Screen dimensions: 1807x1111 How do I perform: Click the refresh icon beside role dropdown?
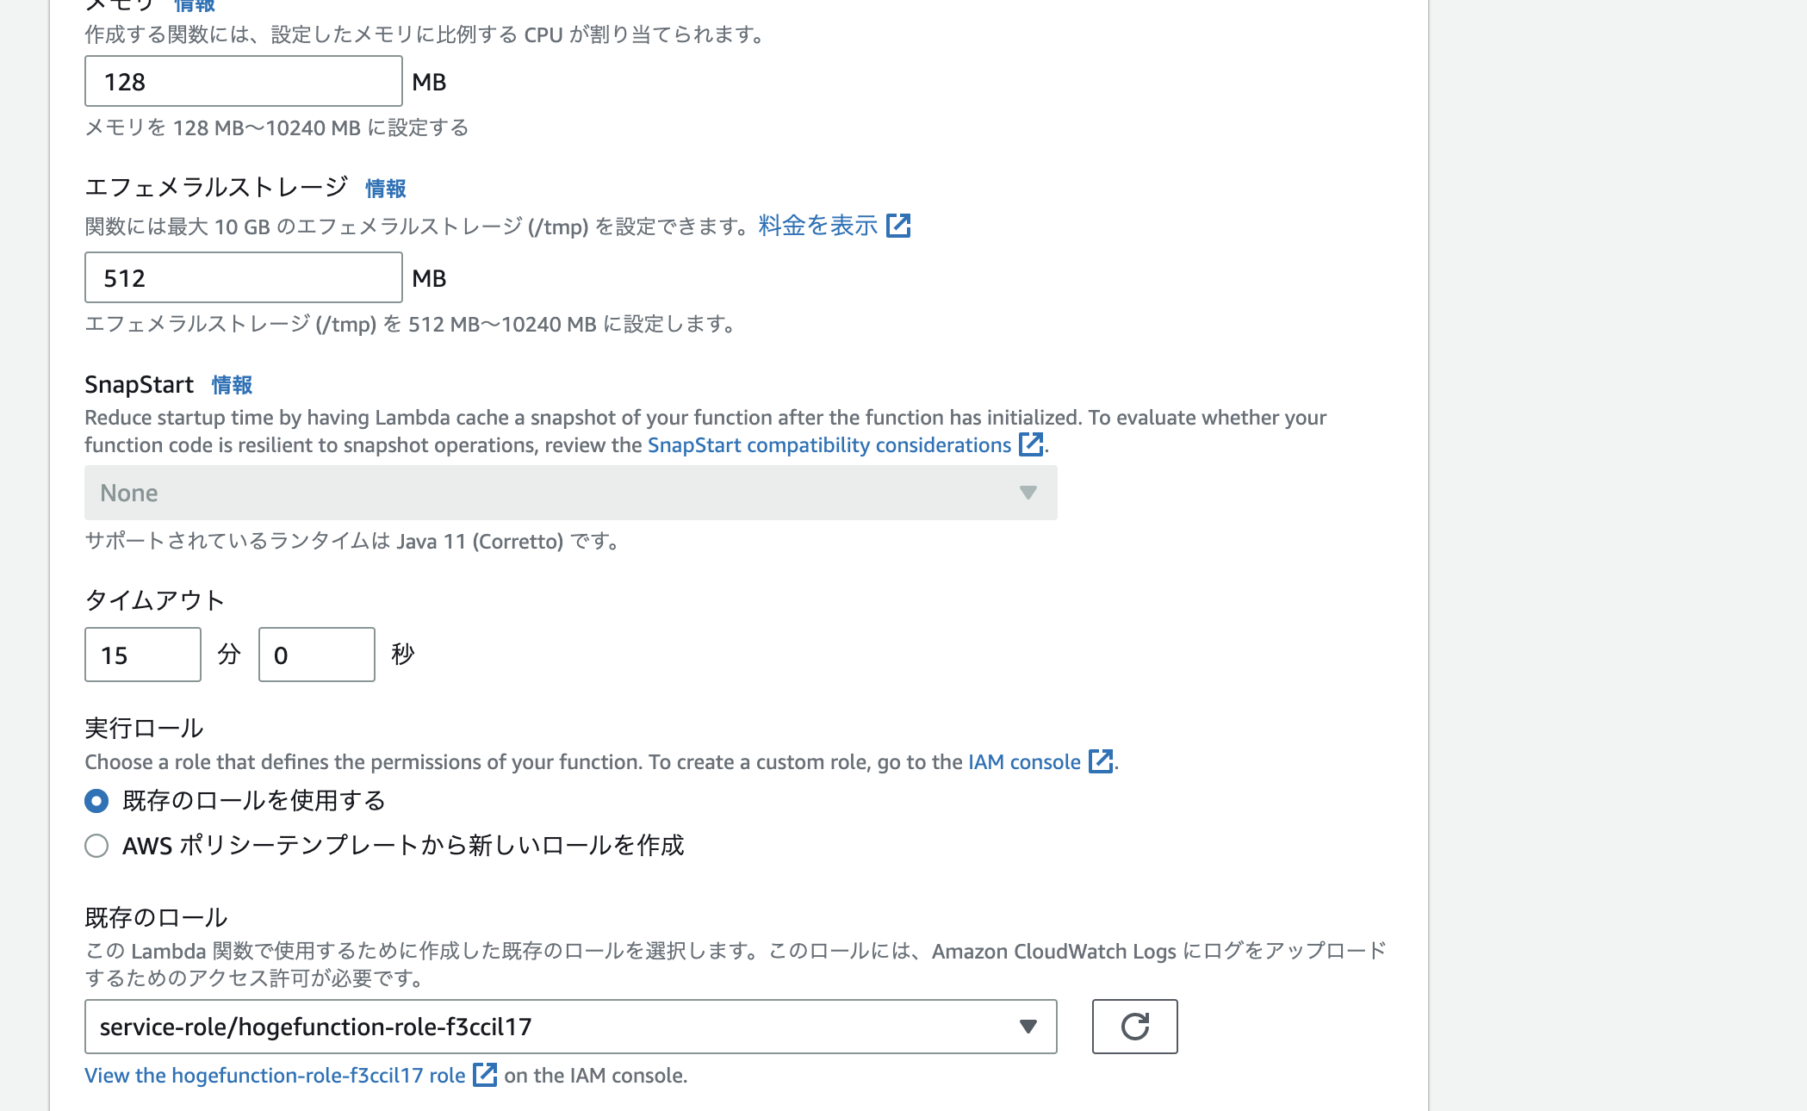click(1134, 1027)
